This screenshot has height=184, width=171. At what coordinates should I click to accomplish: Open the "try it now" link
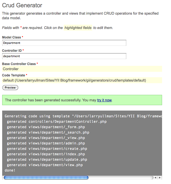tap(104, 100)
